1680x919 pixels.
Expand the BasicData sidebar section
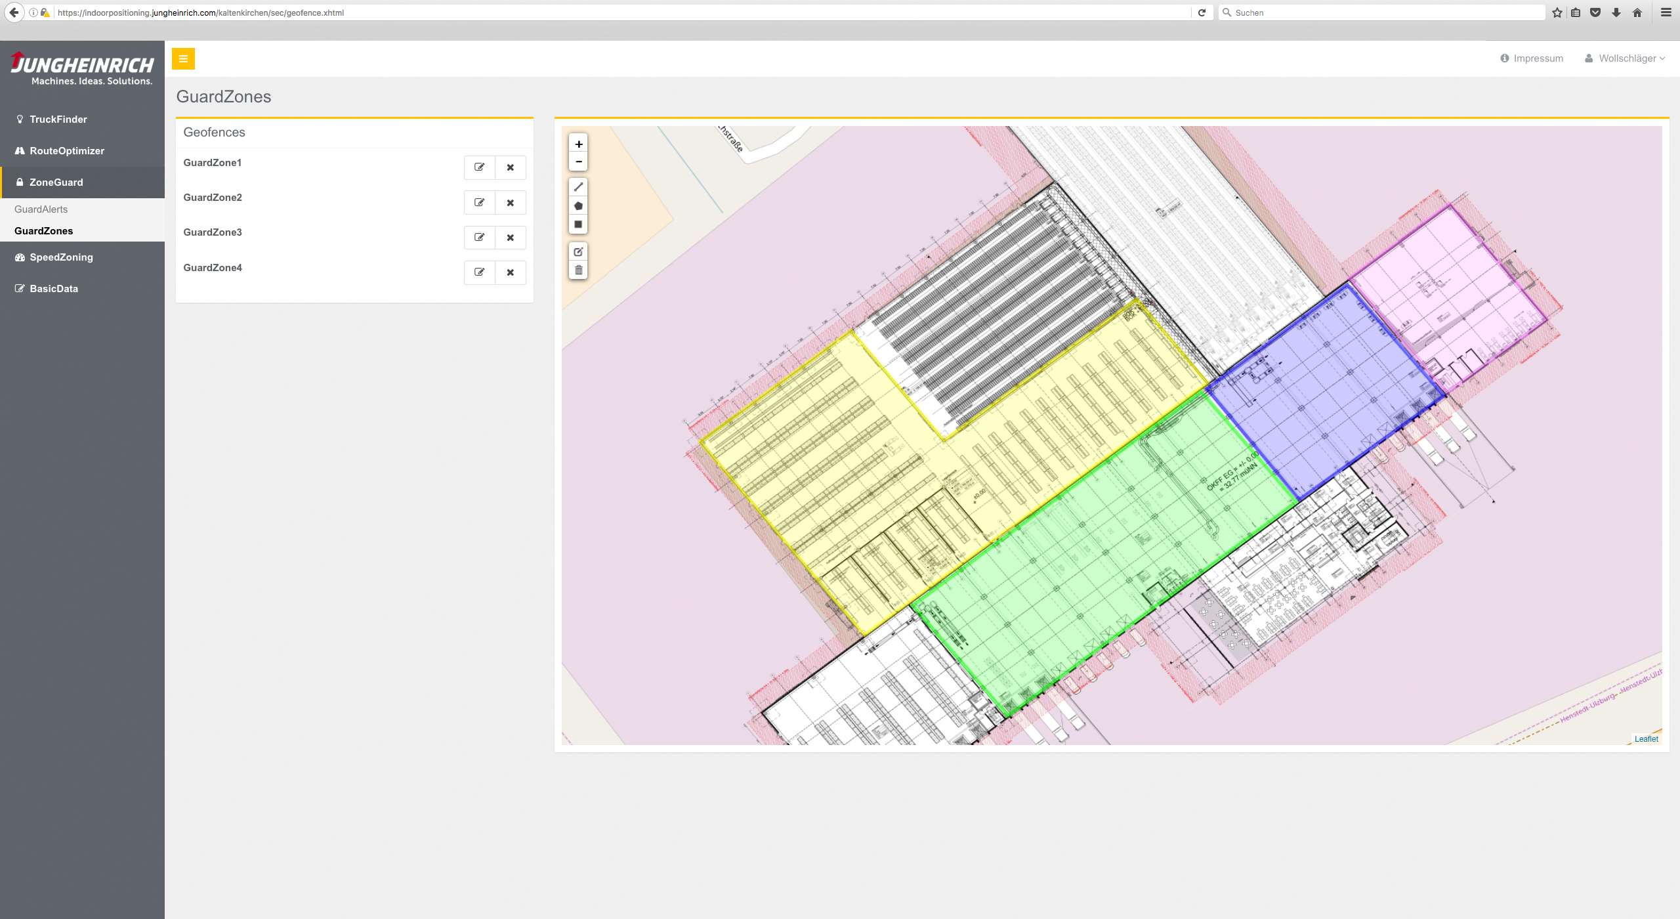[53, 289]
